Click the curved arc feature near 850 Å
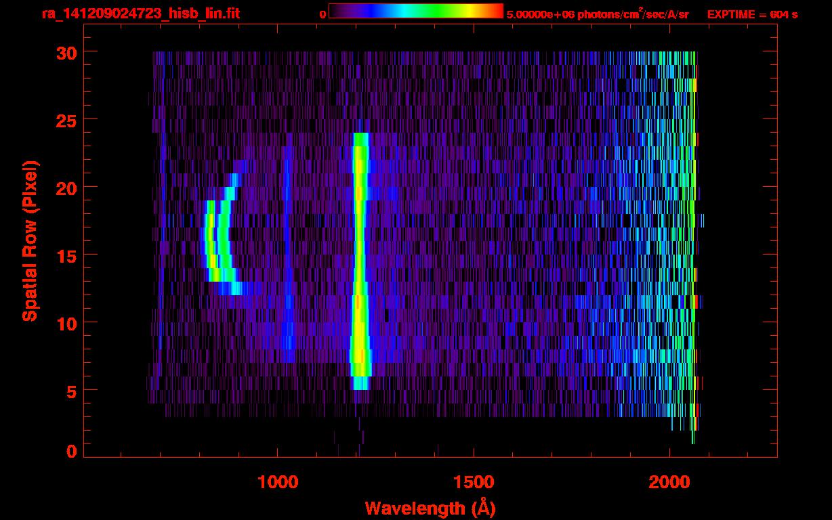 [x=223, y=234]
